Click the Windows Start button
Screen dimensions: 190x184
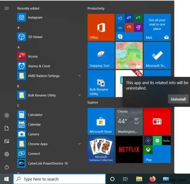[x=7, y=179]
